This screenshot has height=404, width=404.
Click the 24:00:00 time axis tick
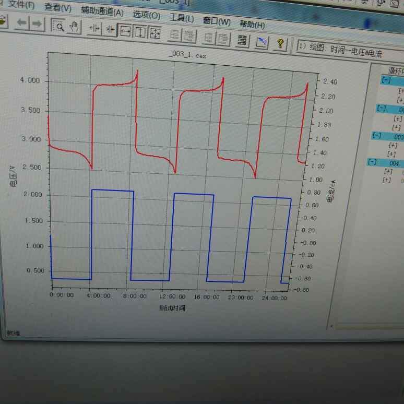tap(274, 298)
